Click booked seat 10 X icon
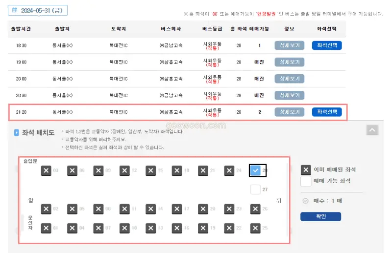The height and width of the screenshot is (253, 392). (x=124, y=228)
